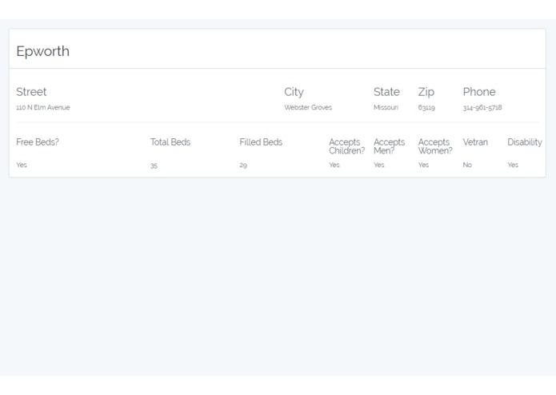This screenshot has height=395, width=556.
Task: Click the Accepts Men? label
Action: tap(390, 146)
